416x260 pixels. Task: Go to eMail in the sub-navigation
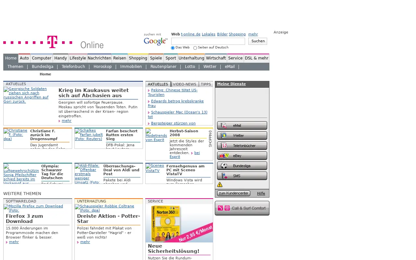tap(230, 67)
